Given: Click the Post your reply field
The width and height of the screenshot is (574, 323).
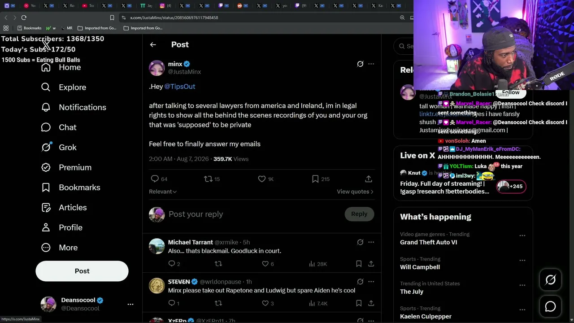Looking at the screenshot, I should (254, 214).
